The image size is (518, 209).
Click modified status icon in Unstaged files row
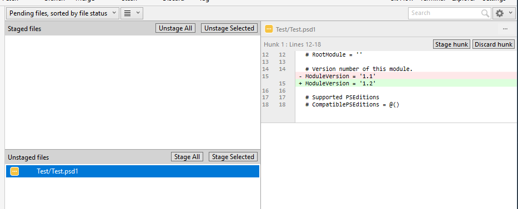(14, 171)
